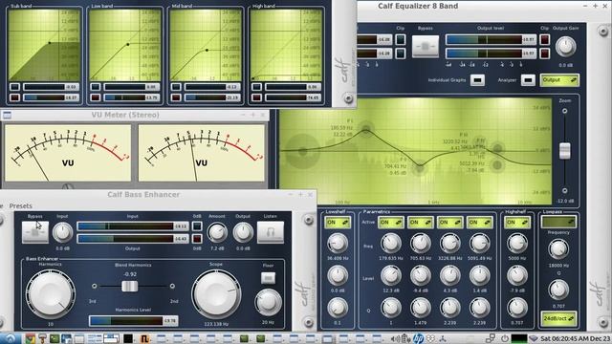This screenshot has width=612, height=344.
Task: Click the parametric Q knob showing 1.479
Action: pyautogui.click(x=421, y=308)
